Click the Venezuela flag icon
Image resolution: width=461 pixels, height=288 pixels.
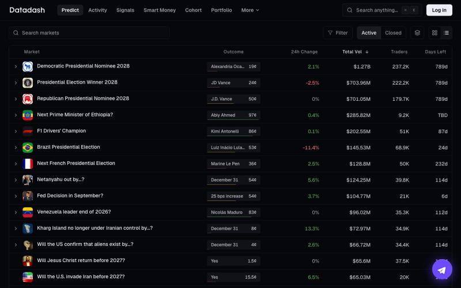coord(28,212)
